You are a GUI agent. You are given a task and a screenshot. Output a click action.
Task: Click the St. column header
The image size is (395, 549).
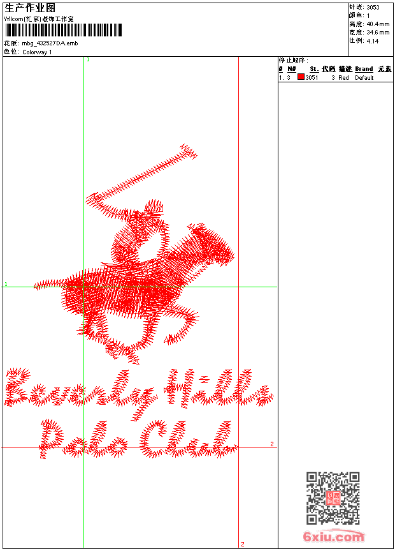(x=314, y=69)
